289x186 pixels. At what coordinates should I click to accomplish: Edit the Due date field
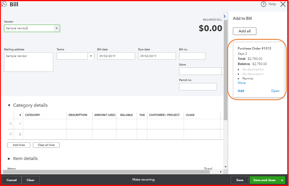(157, 56)
